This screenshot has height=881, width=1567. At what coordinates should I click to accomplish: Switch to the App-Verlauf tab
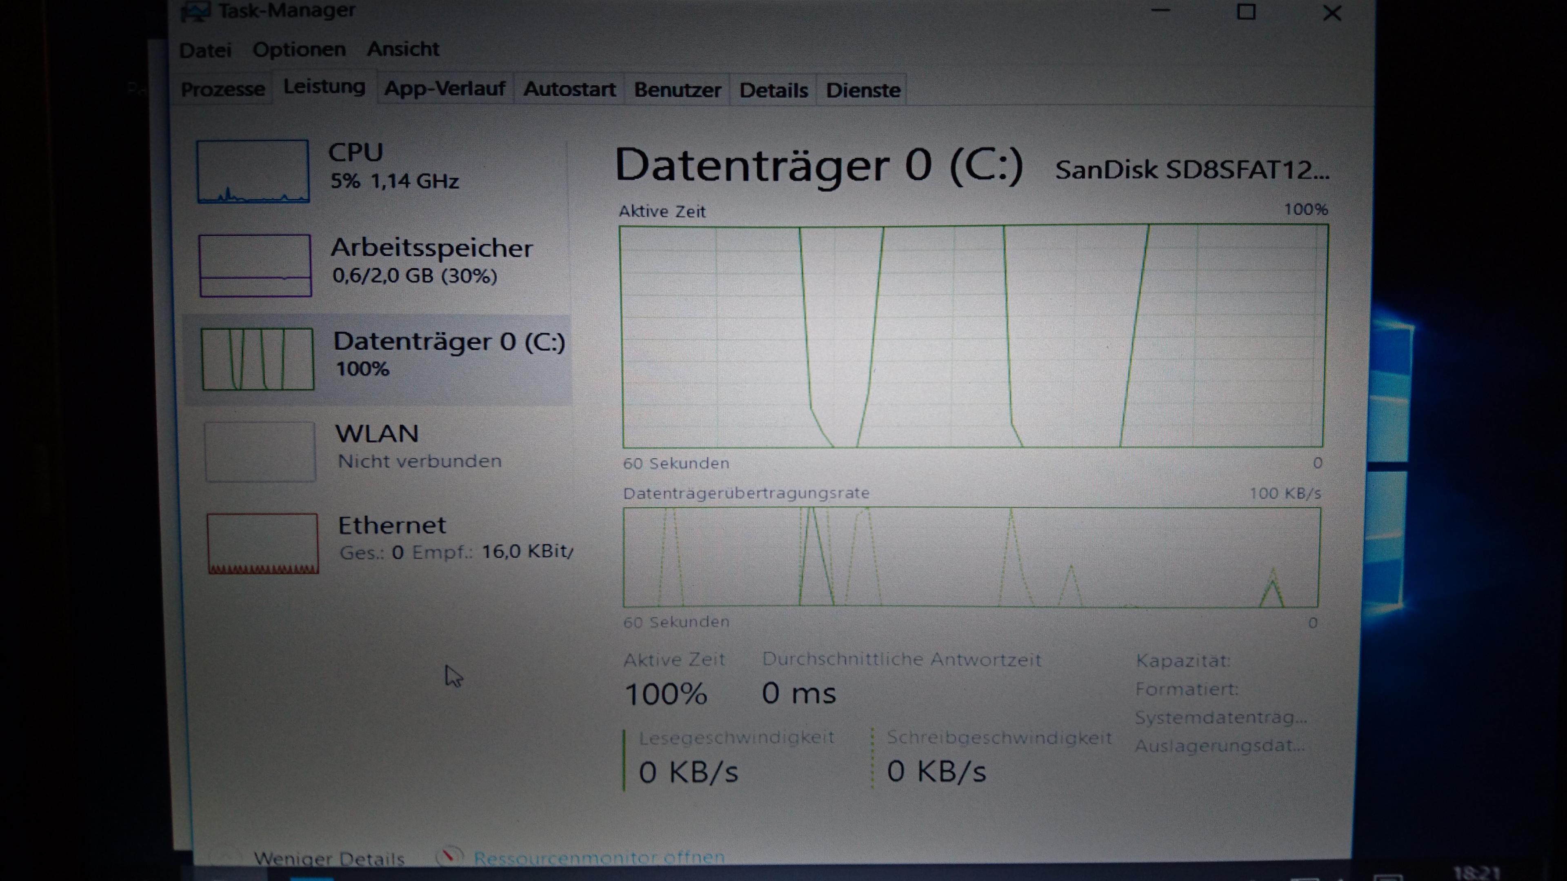pyautogui.click(x=445, y=89)
